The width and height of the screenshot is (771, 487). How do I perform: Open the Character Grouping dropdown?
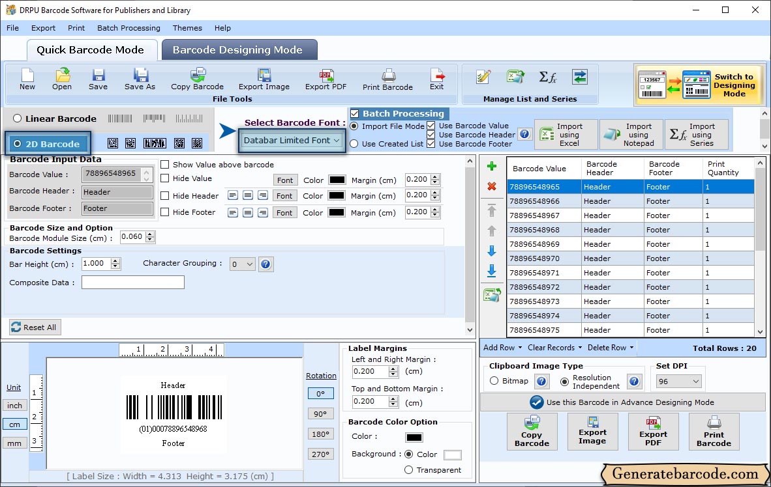243,264
